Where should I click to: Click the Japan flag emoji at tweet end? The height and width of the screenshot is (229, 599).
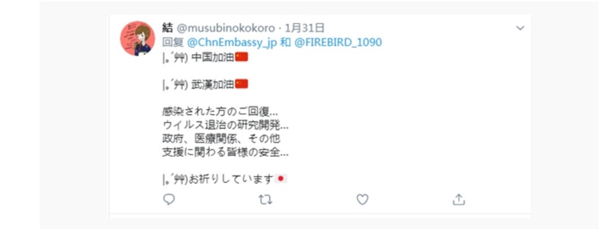[x=281, y=179]
